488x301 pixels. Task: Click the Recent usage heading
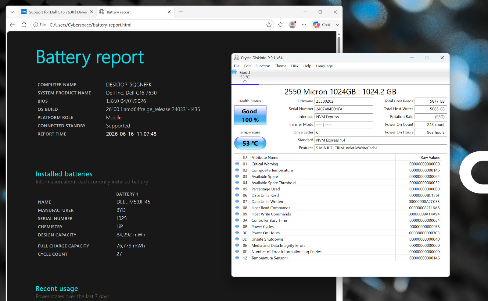[57, 289]
